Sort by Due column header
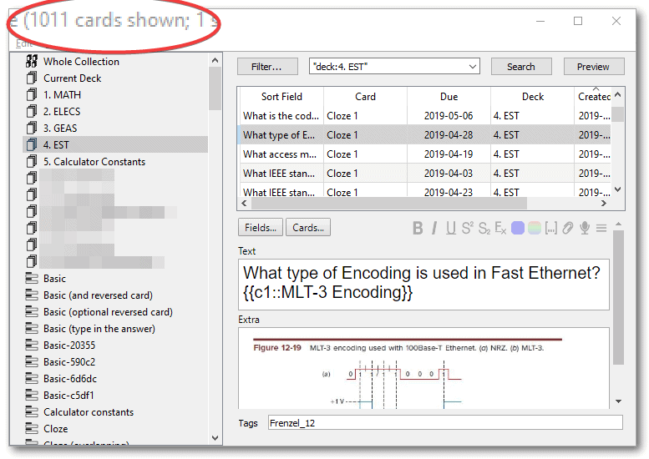Screen dimensions: 649x459 point(449,96)
